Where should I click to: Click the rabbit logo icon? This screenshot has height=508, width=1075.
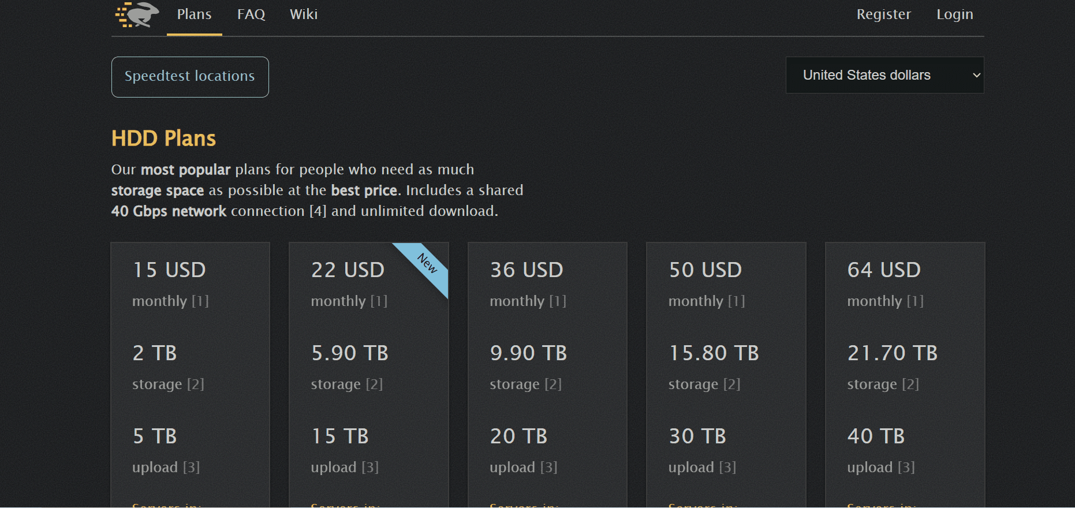[x=137, y=15]
